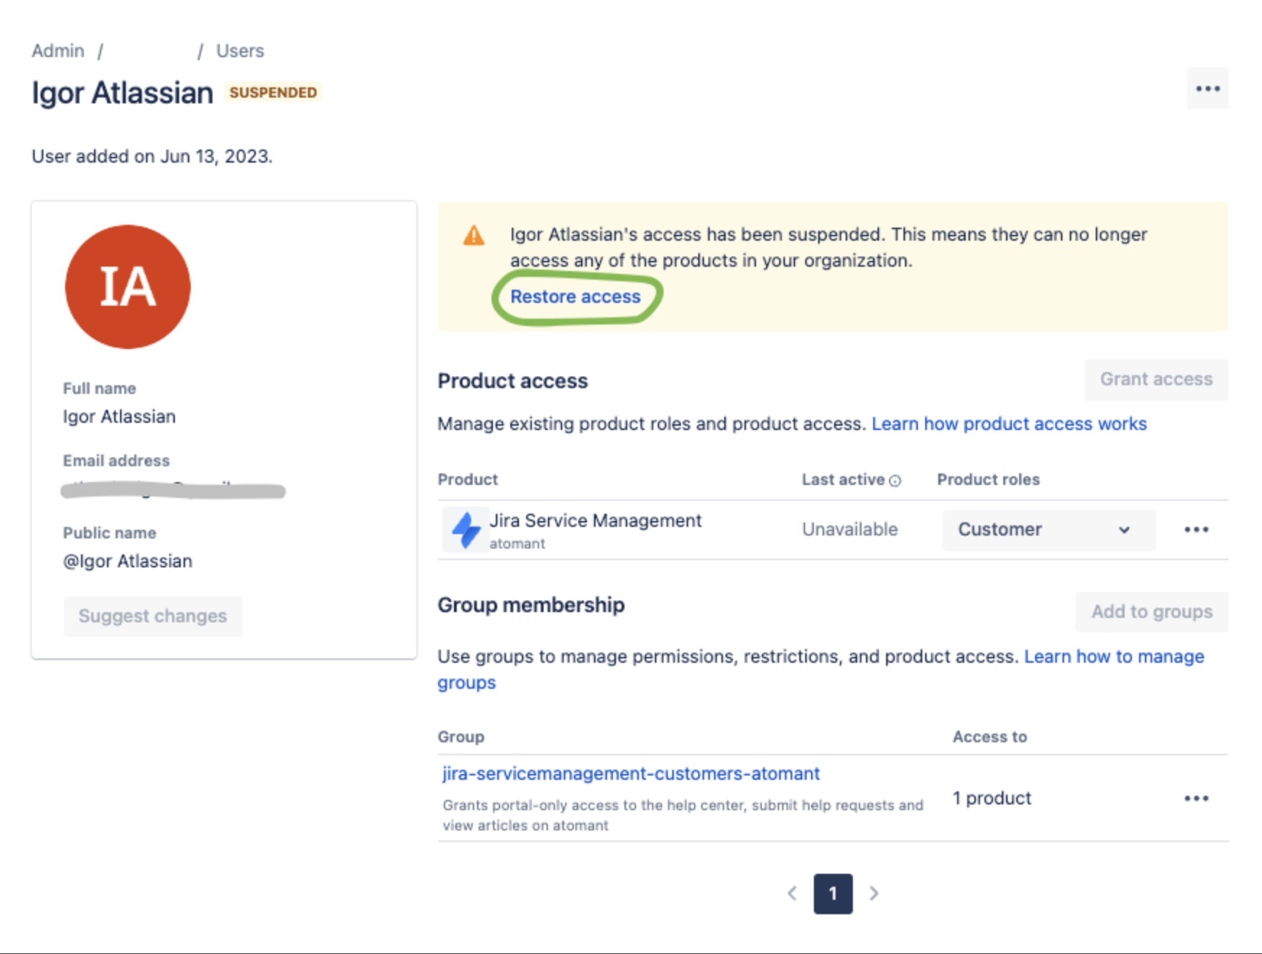Screen dimensions: 1262x954
Task: Click the Jira Service Management product name
Action: pos(596,521)
